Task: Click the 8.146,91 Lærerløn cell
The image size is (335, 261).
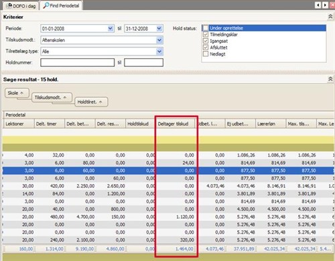Action: [x=271, y=186]
